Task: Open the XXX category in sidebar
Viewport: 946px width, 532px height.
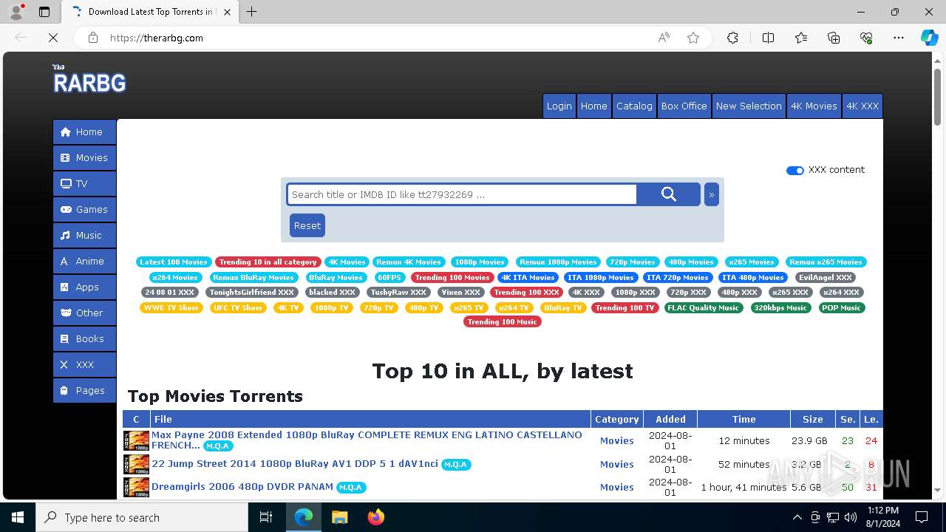Action: click(x=84, y=364)
